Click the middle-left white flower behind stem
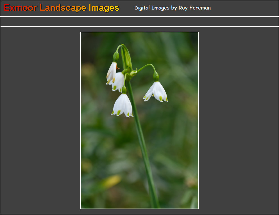 [119, 82]
